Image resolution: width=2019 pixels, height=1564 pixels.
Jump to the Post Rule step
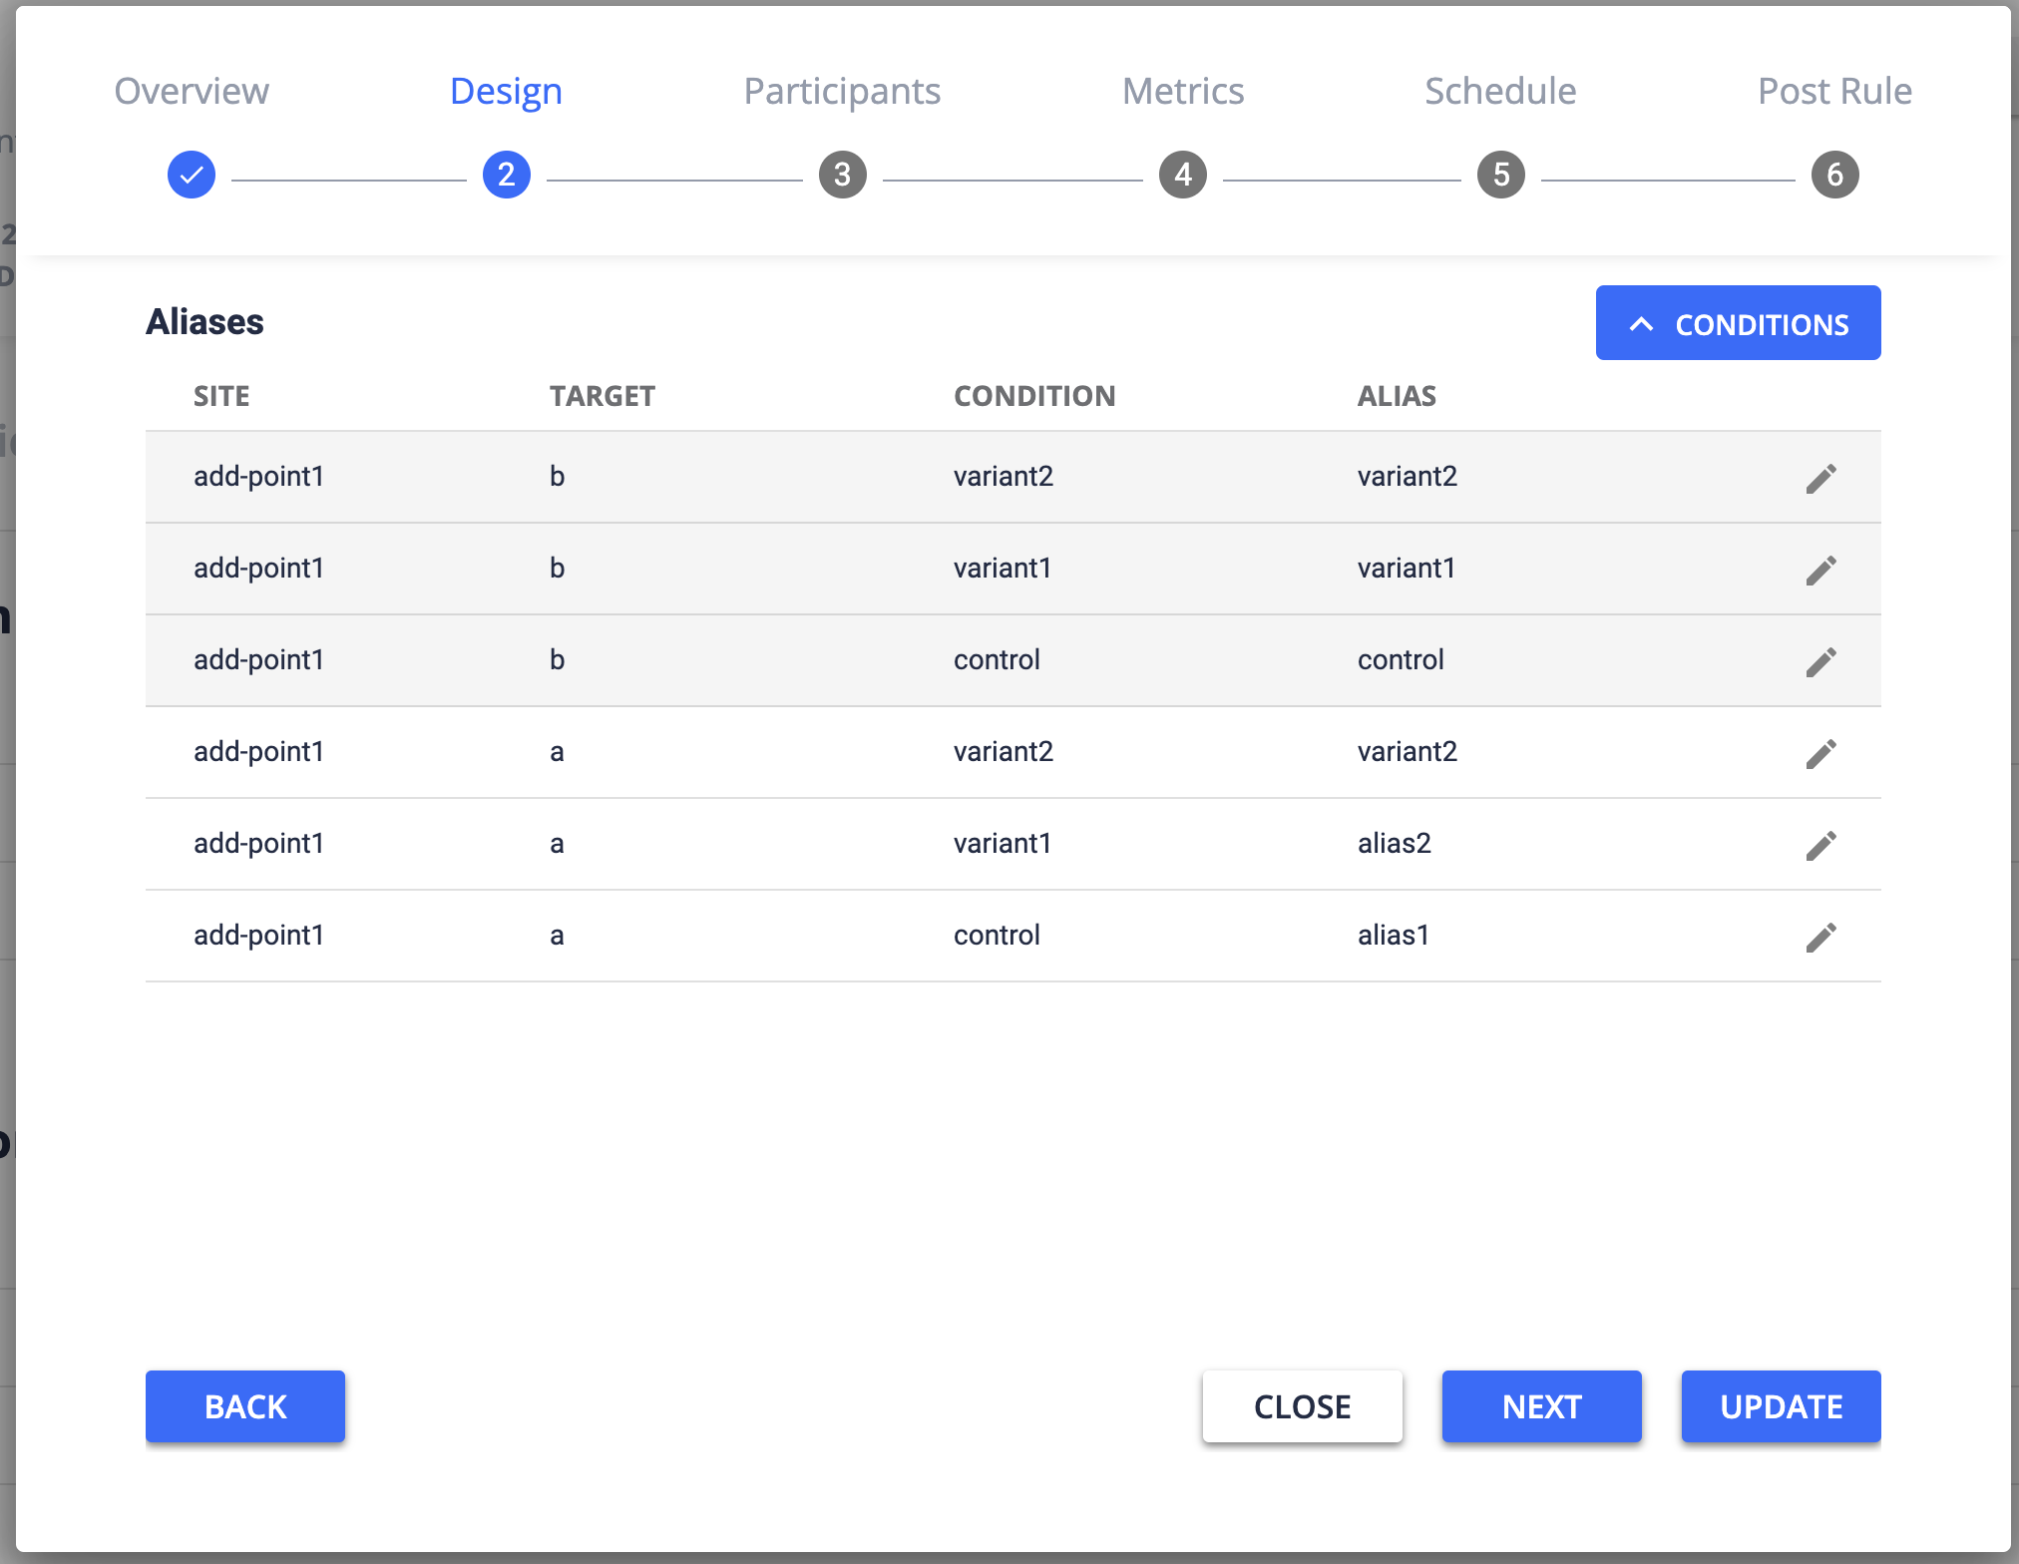1835,91
